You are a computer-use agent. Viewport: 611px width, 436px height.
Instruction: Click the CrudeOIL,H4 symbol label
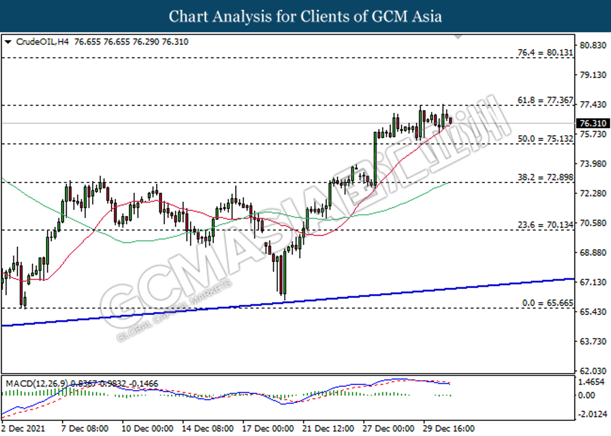(x=42, y=42)
